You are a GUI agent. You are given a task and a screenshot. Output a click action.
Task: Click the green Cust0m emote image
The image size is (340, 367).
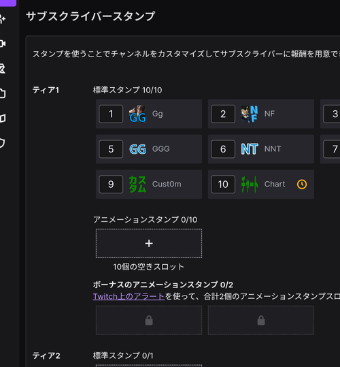(137, 185)
